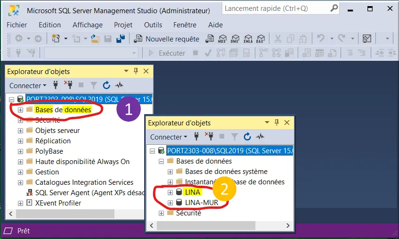399x239 pixels.
Task: Click the navigate forward arrow icon
Action: click(x=38, y=39)
